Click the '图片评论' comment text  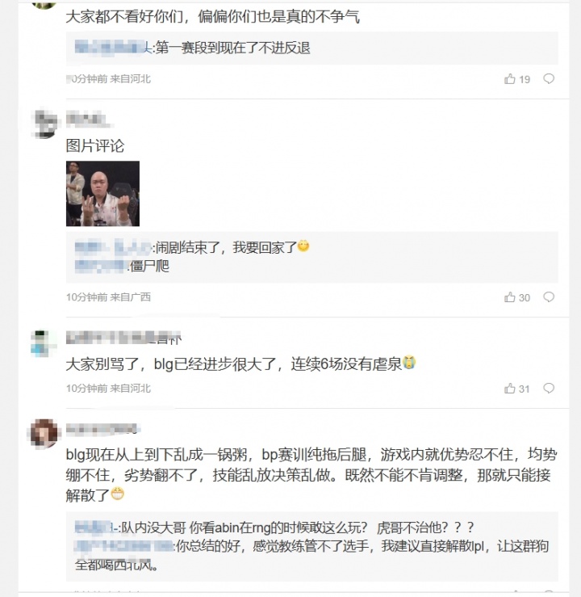95,146
